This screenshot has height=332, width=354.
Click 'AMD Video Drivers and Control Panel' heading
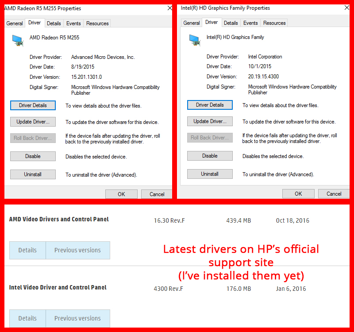click(59, 219)
